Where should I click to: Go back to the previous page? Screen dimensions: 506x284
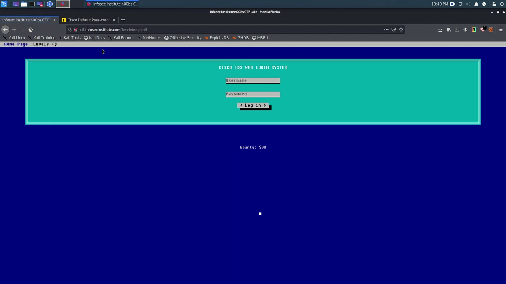click(x=5, y=30)
